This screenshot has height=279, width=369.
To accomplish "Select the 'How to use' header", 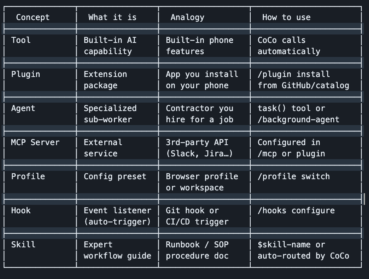I will (x=286, y=17).
